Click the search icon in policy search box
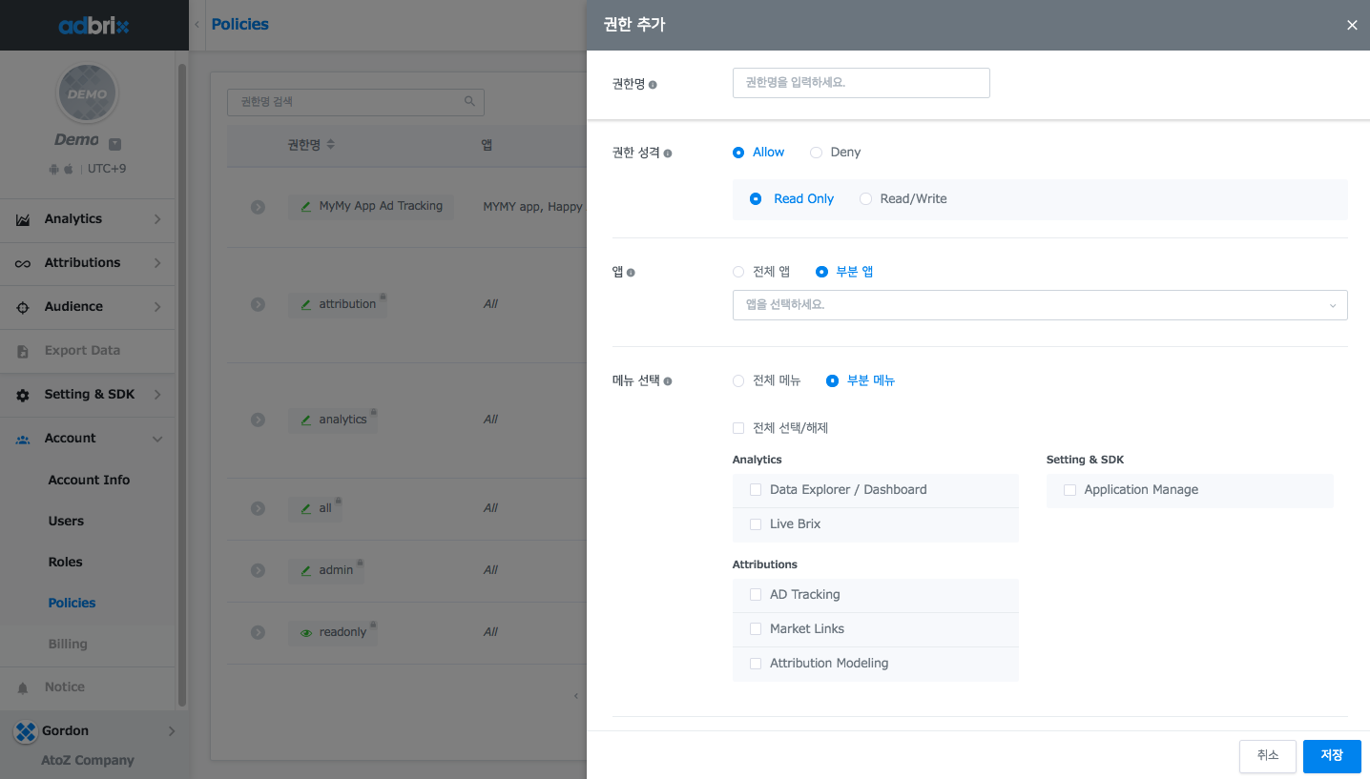 tap(469, 101)
